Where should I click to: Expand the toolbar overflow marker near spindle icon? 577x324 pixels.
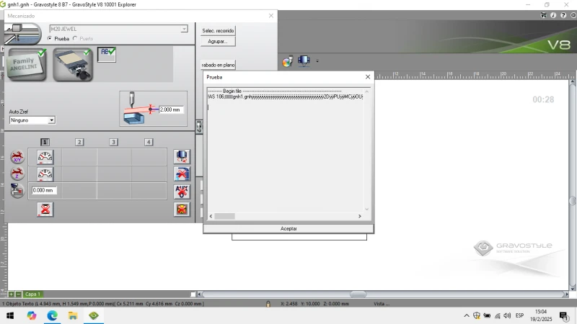coord(317,61)
